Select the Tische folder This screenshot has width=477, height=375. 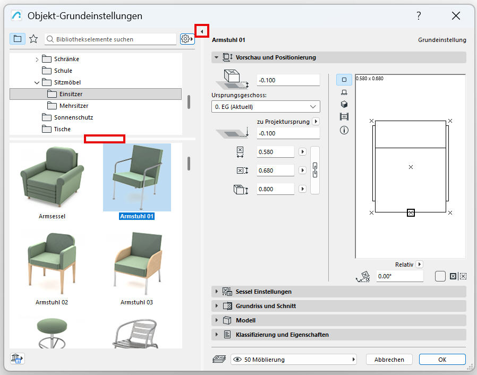(x=56, y=129)
